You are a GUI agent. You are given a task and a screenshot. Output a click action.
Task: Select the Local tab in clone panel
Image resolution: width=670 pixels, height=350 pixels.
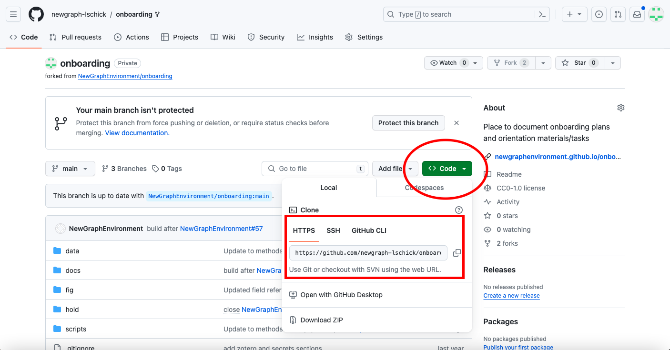point(329,188)
